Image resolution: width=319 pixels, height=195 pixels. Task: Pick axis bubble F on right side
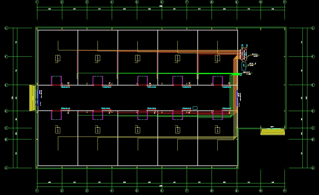tap(313, 57)
